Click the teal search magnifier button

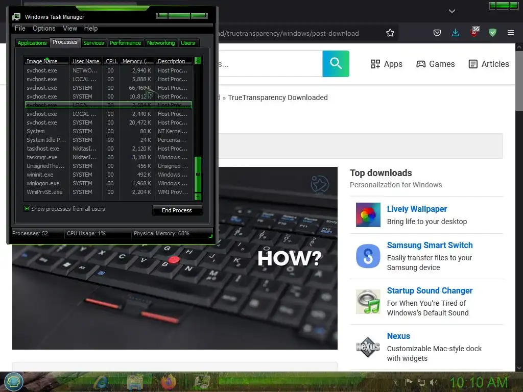(x=336, y=64)
